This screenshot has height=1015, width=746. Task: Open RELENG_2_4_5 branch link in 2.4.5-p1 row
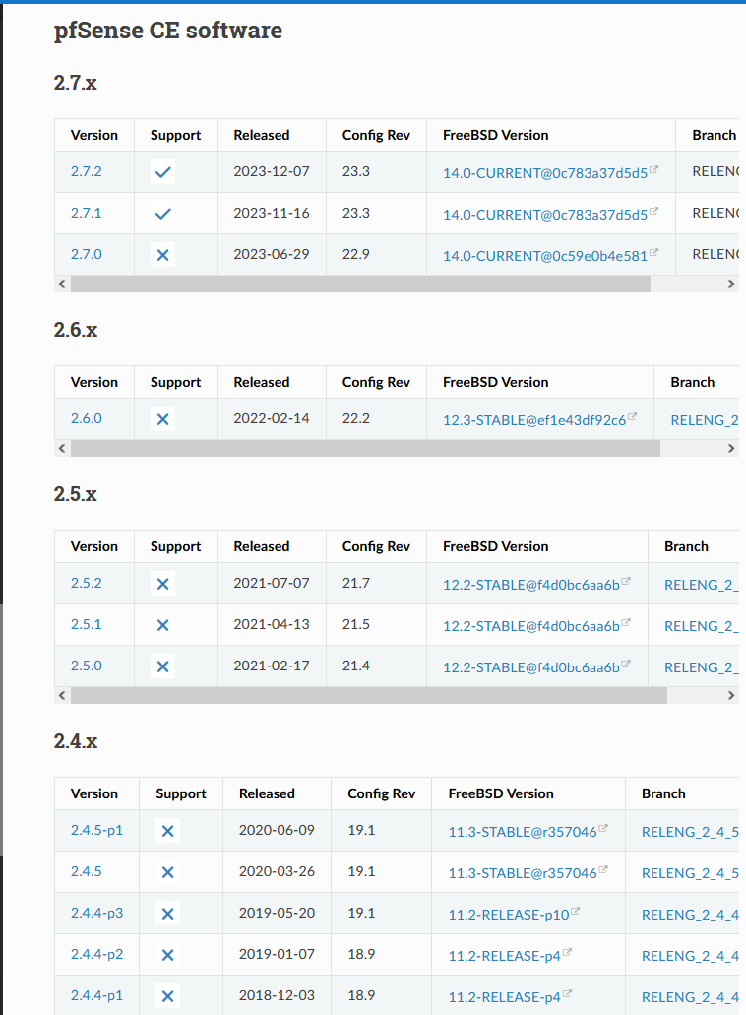[690, 832]
